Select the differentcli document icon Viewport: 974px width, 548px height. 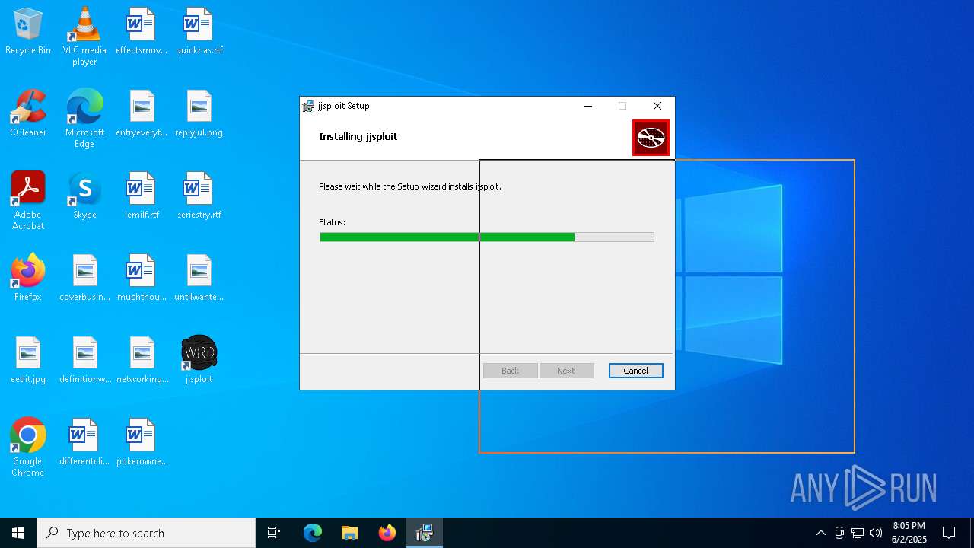[84, 442]
